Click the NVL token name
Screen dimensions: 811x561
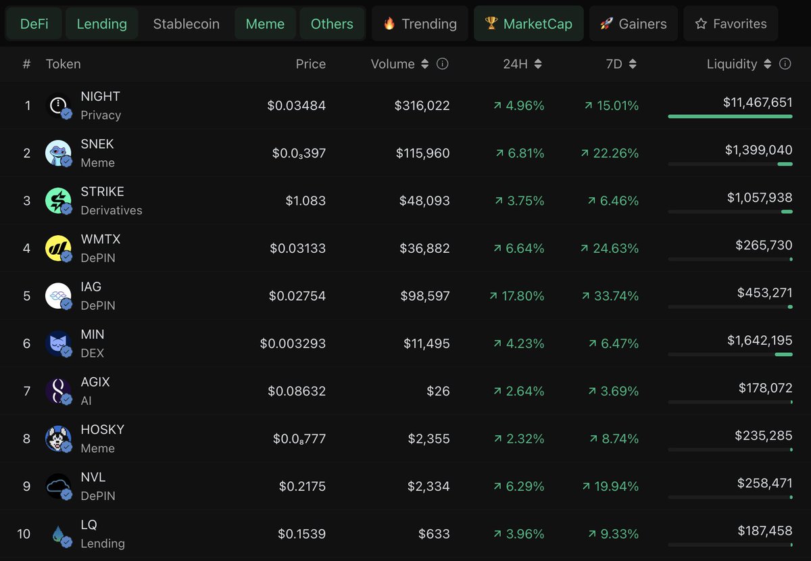pos(93,477)
